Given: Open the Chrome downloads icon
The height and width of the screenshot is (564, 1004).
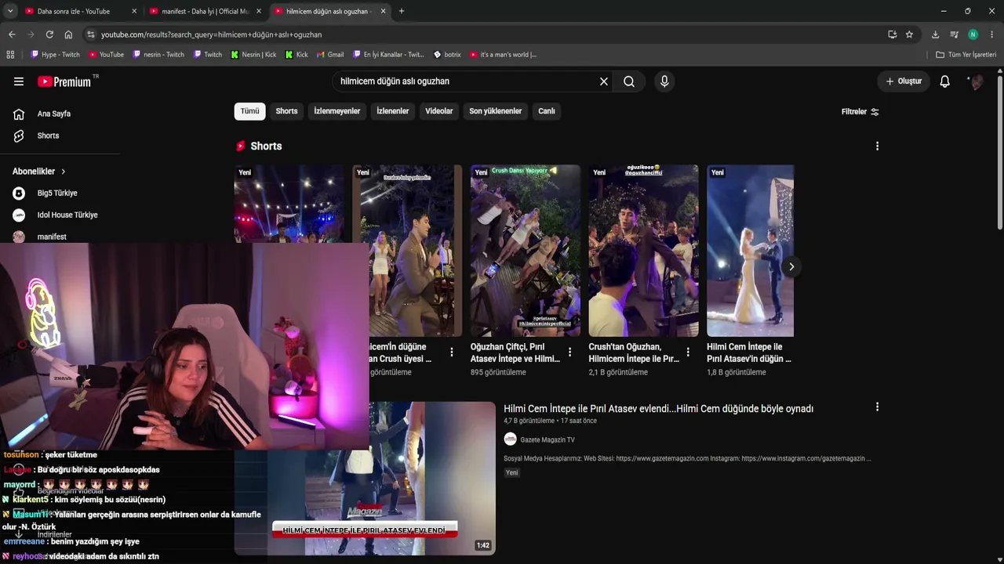Looking at the screenshot, I should 935,34.
